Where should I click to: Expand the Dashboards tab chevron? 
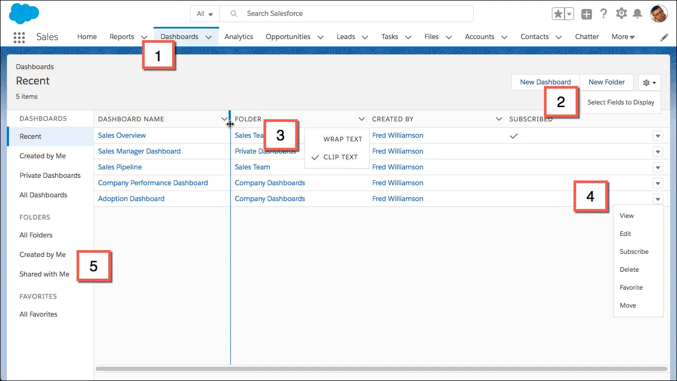209,37
